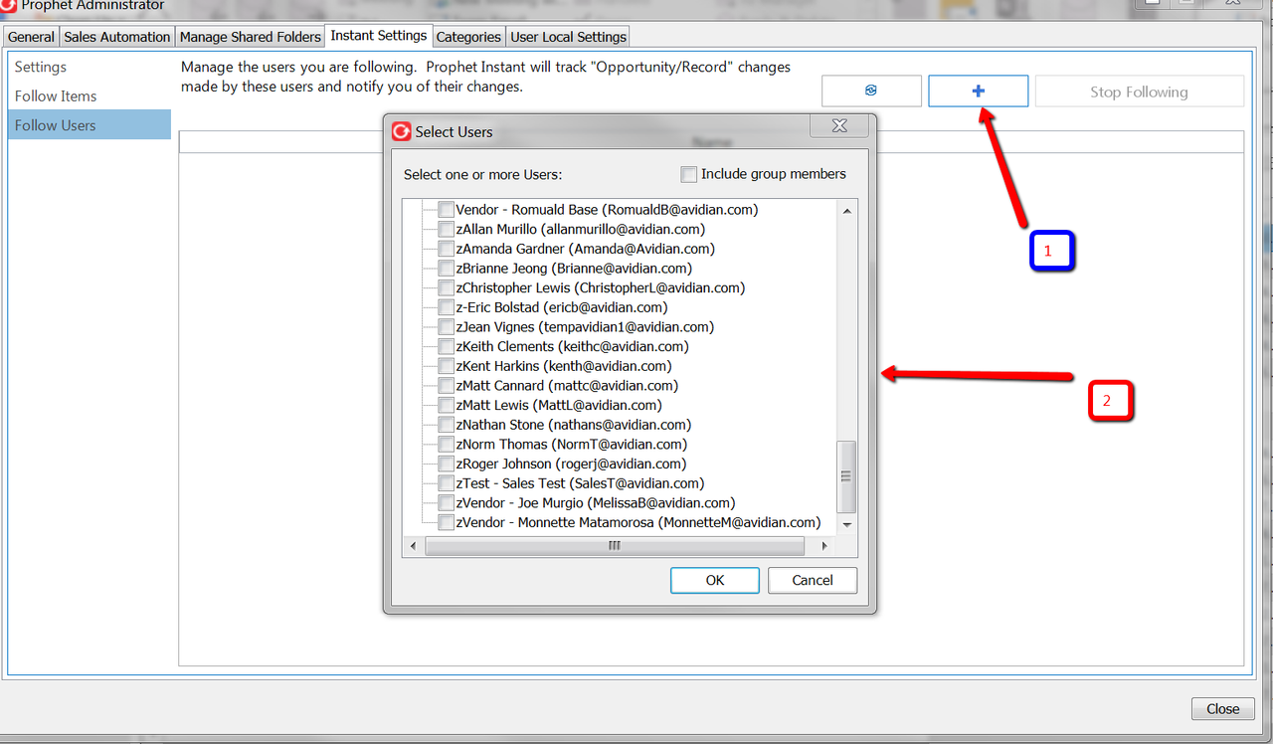Open the Categories tab
The height and width of the screenshot is (744, 1273).
(468, 37)
